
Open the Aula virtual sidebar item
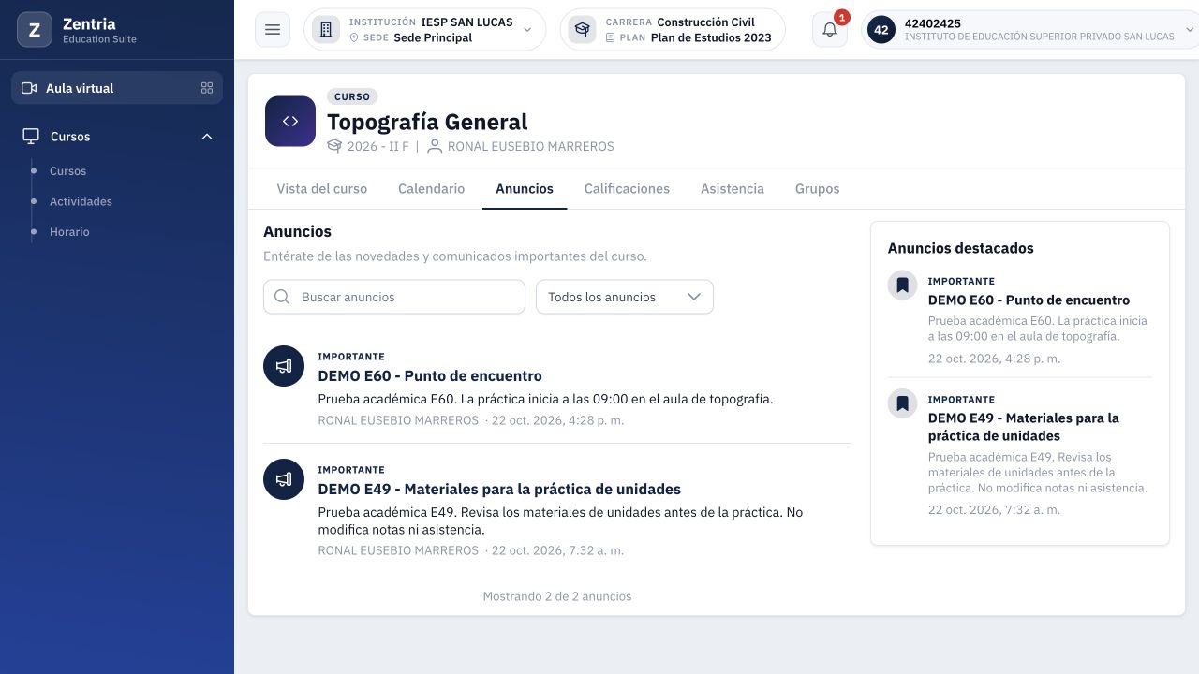tap(117, 88)
